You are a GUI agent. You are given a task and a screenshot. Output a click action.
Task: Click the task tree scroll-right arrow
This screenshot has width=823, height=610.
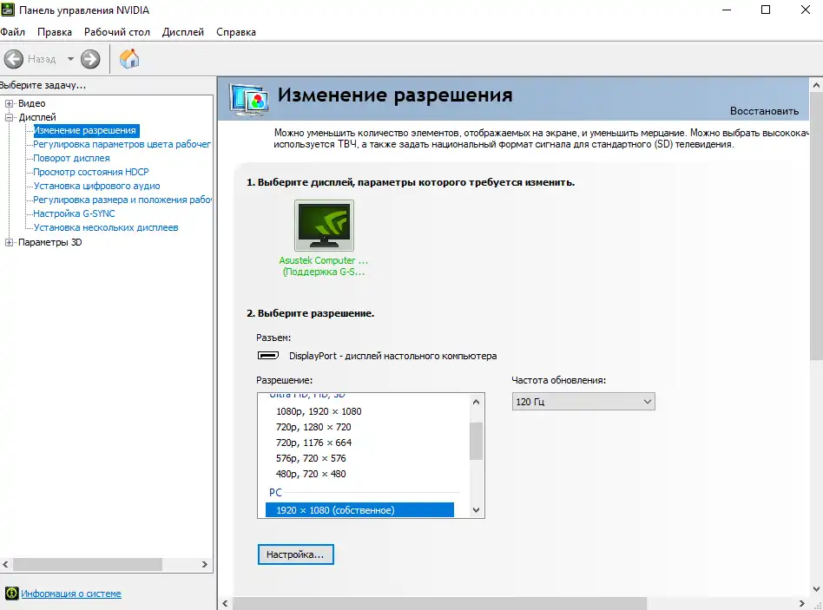tap(205, 564)
